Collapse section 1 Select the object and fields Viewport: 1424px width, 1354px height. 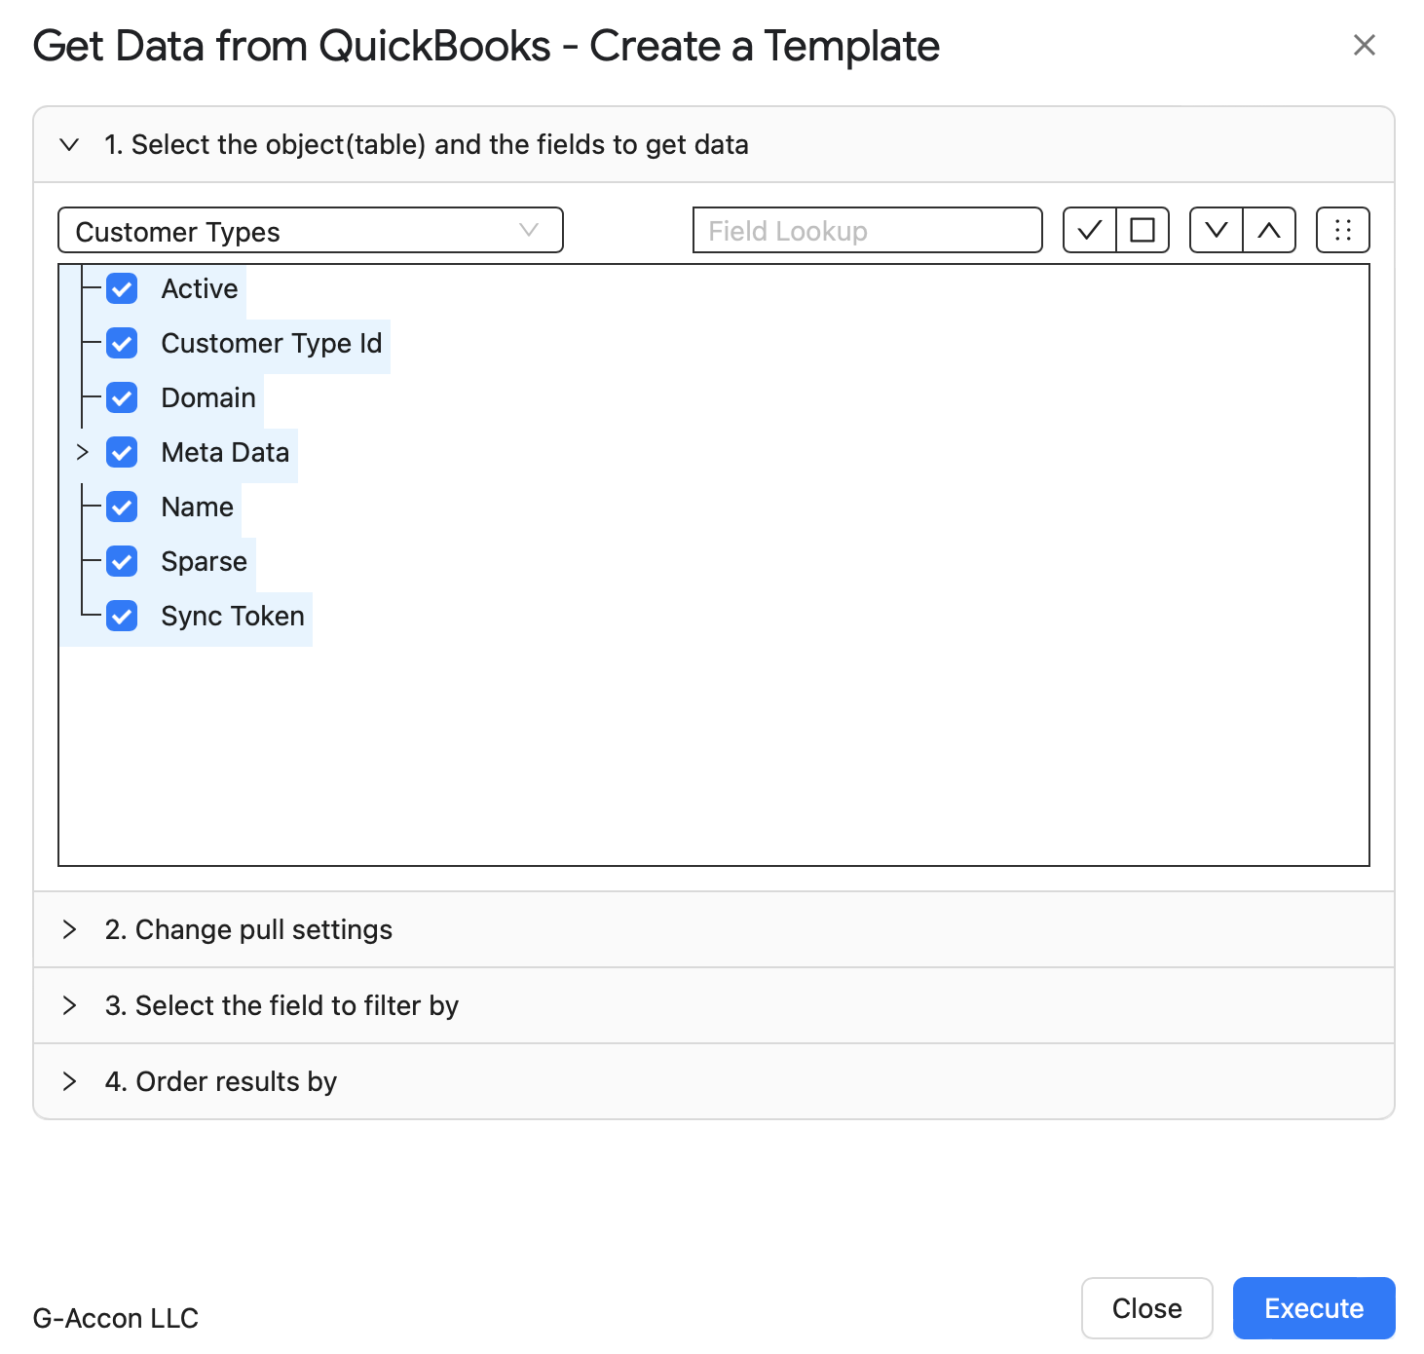click(714, 145)
